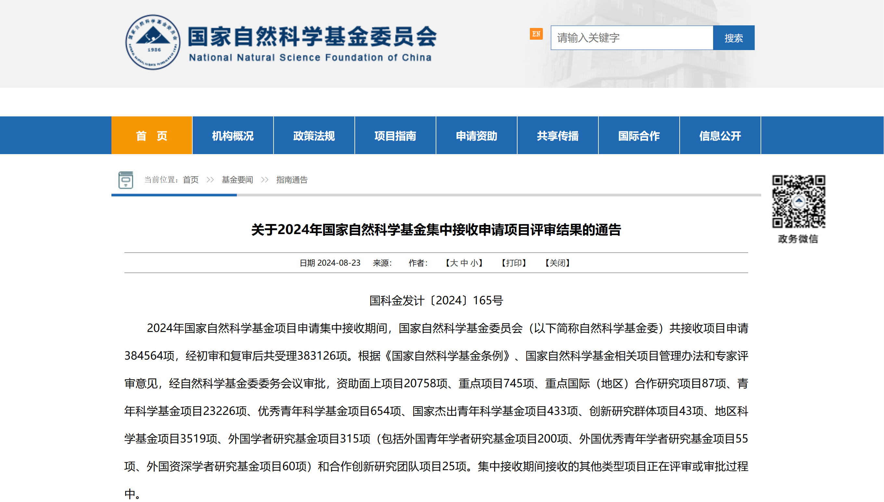Switch language using the orange EN icon
The height and width of the screenshot is (502, 884).
point(536,34)
